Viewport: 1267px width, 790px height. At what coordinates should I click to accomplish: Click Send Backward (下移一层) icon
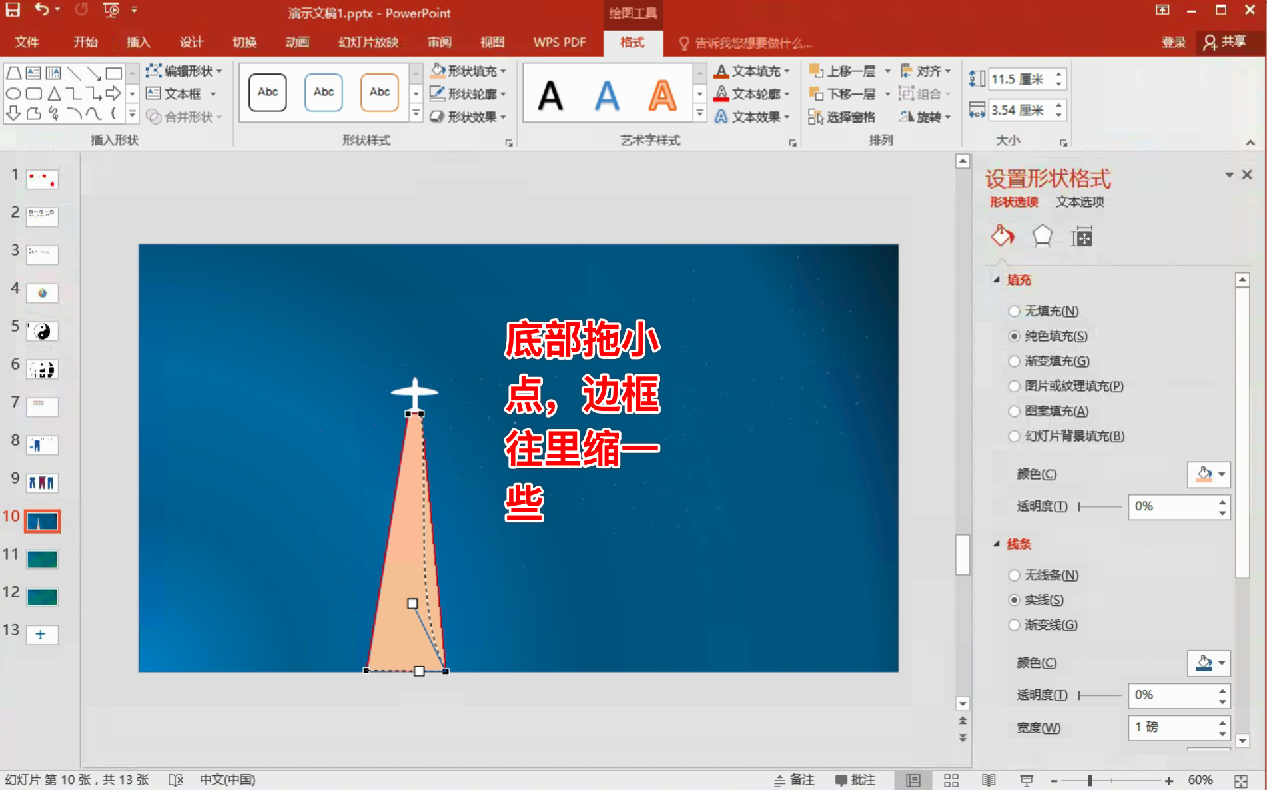(x=816, y=93)
